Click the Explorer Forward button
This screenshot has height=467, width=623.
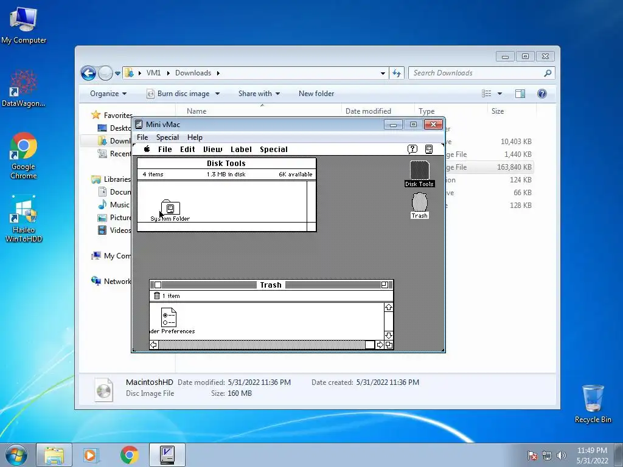click(x=105, y=73)
